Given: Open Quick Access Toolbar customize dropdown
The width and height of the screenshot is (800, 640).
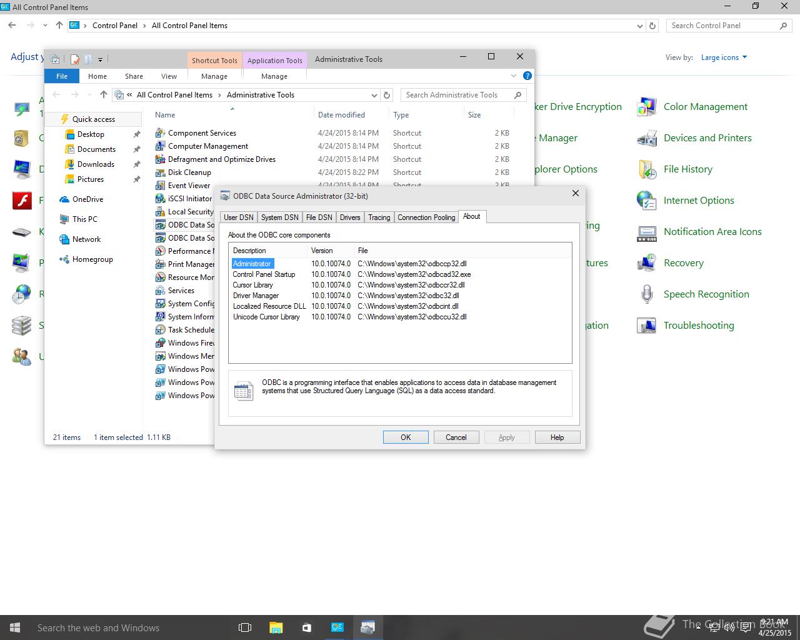Looking at the screenshot, I should tap(100, 60).
